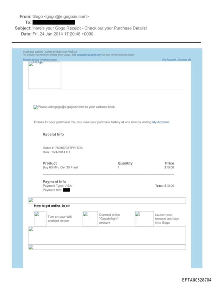Click the 'Quantity' column header

(x=125, y=163)
